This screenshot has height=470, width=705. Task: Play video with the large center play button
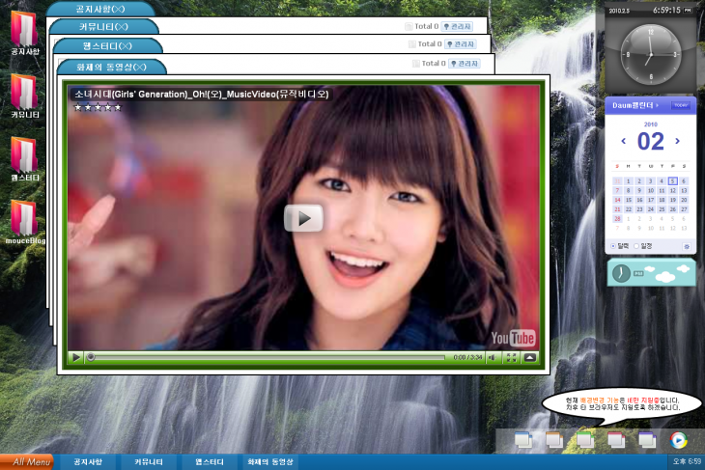(303, 218)
